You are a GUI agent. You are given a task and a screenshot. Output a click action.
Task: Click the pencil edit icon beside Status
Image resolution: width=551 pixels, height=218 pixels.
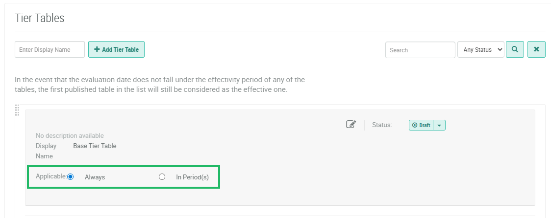click(351, 125)
